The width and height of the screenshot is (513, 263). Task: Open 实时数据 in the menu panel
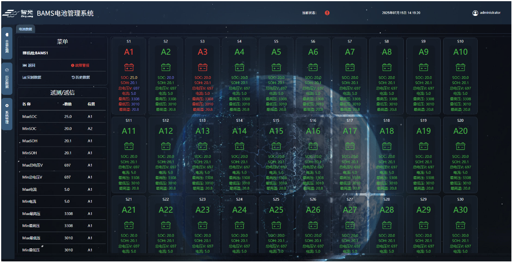(32, 77)
